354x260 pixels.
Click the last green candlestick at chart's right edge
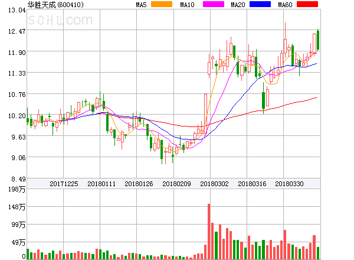[x=318, y=40]
